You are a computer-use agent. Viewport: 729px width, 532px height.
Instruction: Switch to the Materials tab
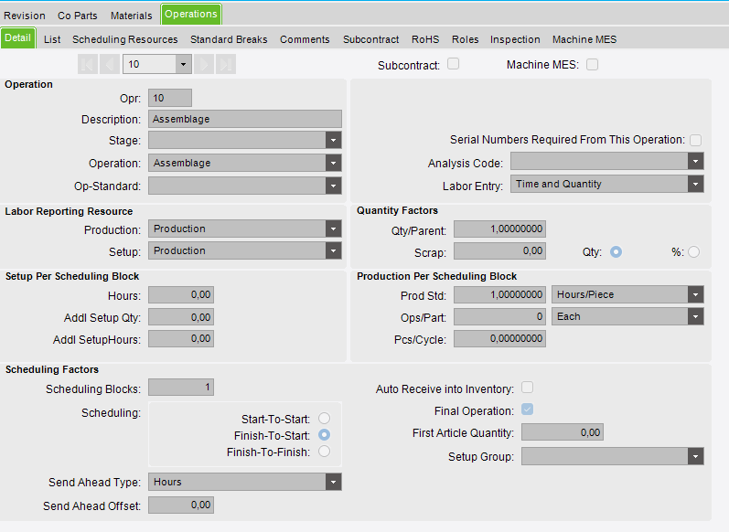(x=131, y=16)
